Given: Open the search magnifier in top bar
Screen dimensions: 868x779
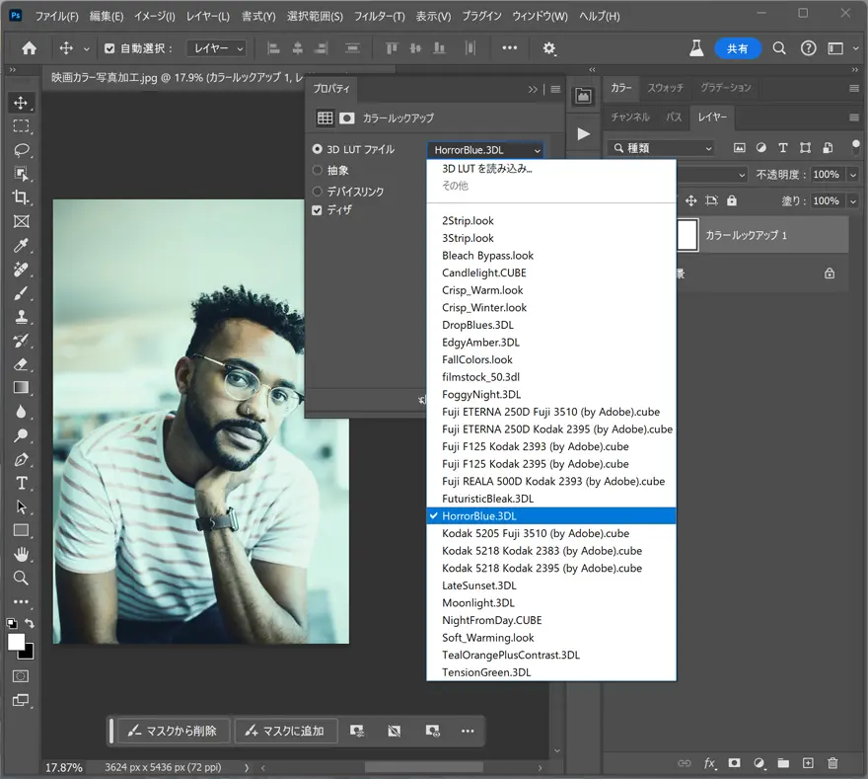Looking at the screenshot, I should [779, 48].
